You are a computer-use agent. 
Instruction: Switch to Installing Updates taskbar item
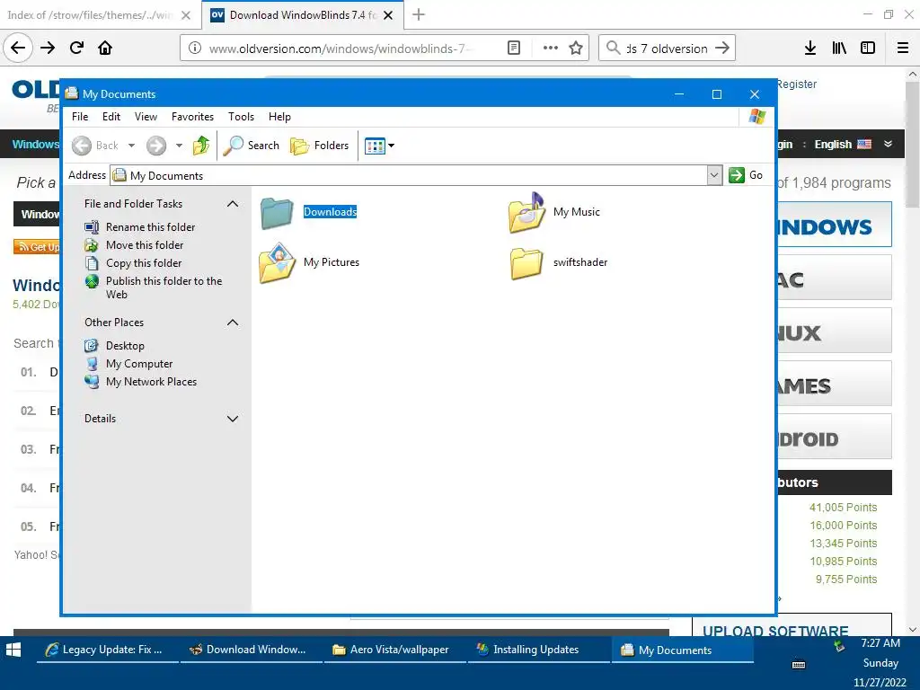[538, 650]
